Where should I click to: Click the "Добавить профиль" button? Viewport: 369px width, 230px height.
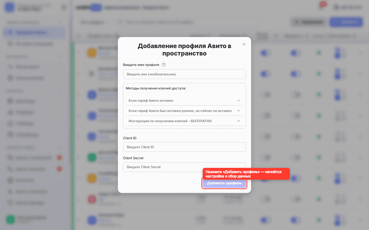coord(224,183)
